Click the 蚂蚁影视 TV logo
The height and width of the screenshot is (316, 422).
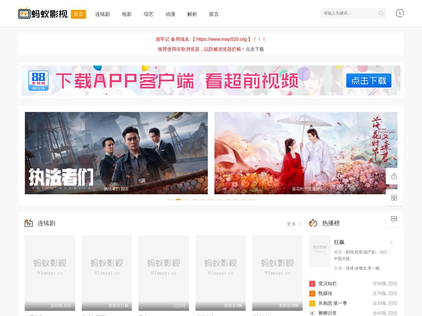pyautogui.click(x=43, y=14)
